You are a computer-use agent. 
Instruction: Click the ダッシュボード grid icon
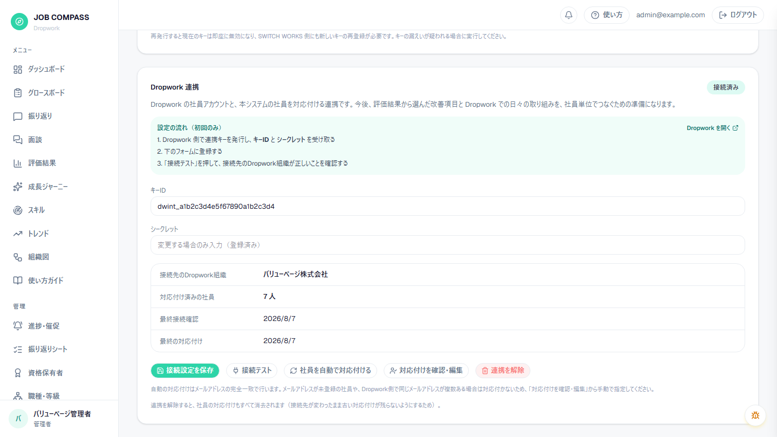18,69
